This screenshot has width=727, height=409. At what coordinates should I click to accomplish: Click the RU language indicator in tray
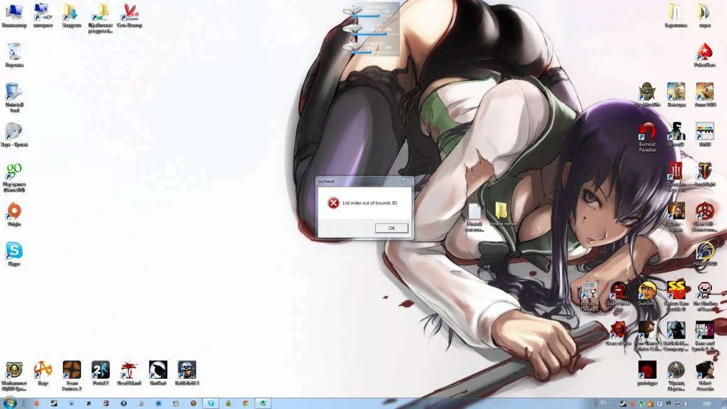click(x=603, y=403)
